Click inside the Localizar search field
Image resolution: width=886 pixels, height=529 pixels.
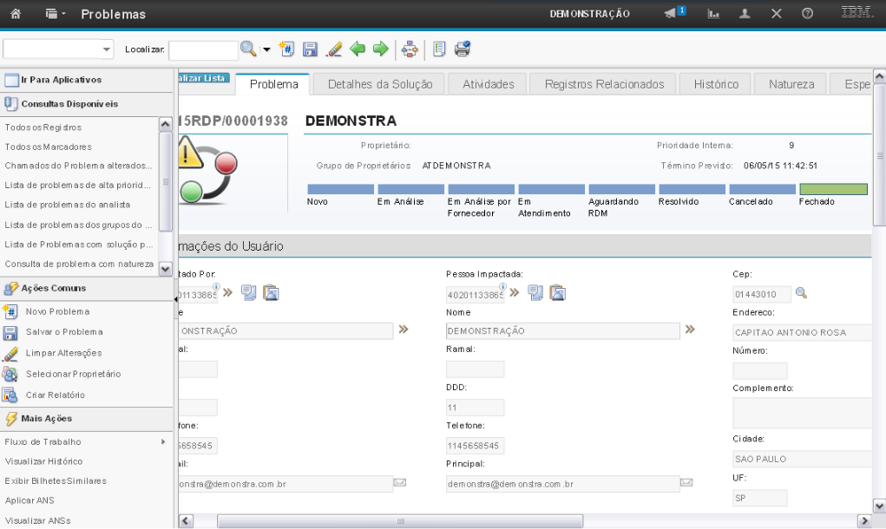pos(203,50)
